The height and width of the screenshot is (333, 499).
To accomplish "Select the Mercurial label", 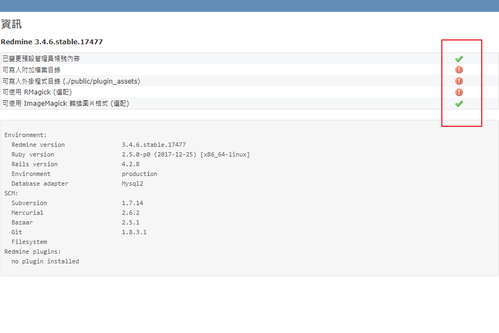I will pyautogui.click(x=28, y=213).
